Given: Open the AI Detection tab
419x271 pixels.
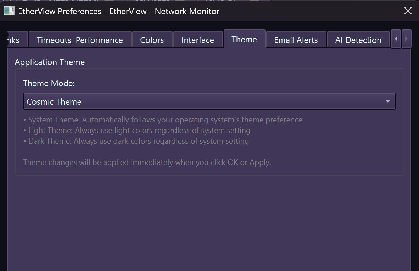Looking at the screenshot, I should [x=358, y=40].
